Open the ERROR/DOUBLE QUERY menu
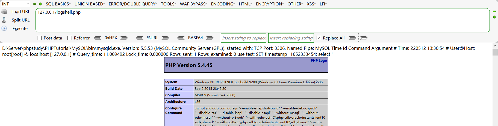 (133, 4)
